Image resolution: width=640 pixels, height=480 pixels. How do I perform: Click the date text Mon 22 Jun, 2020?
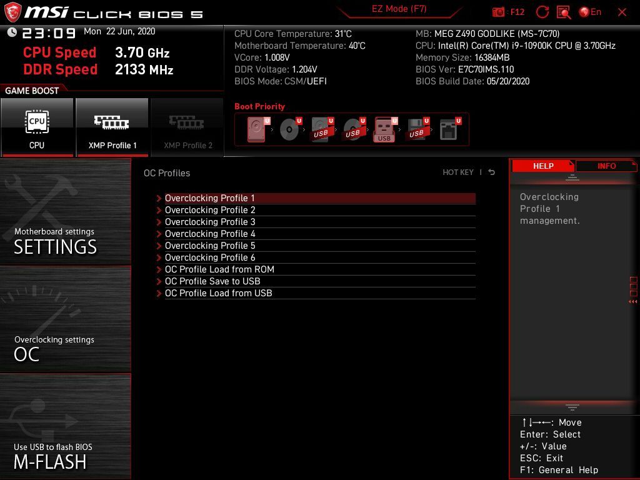click(x=119, y=31)
